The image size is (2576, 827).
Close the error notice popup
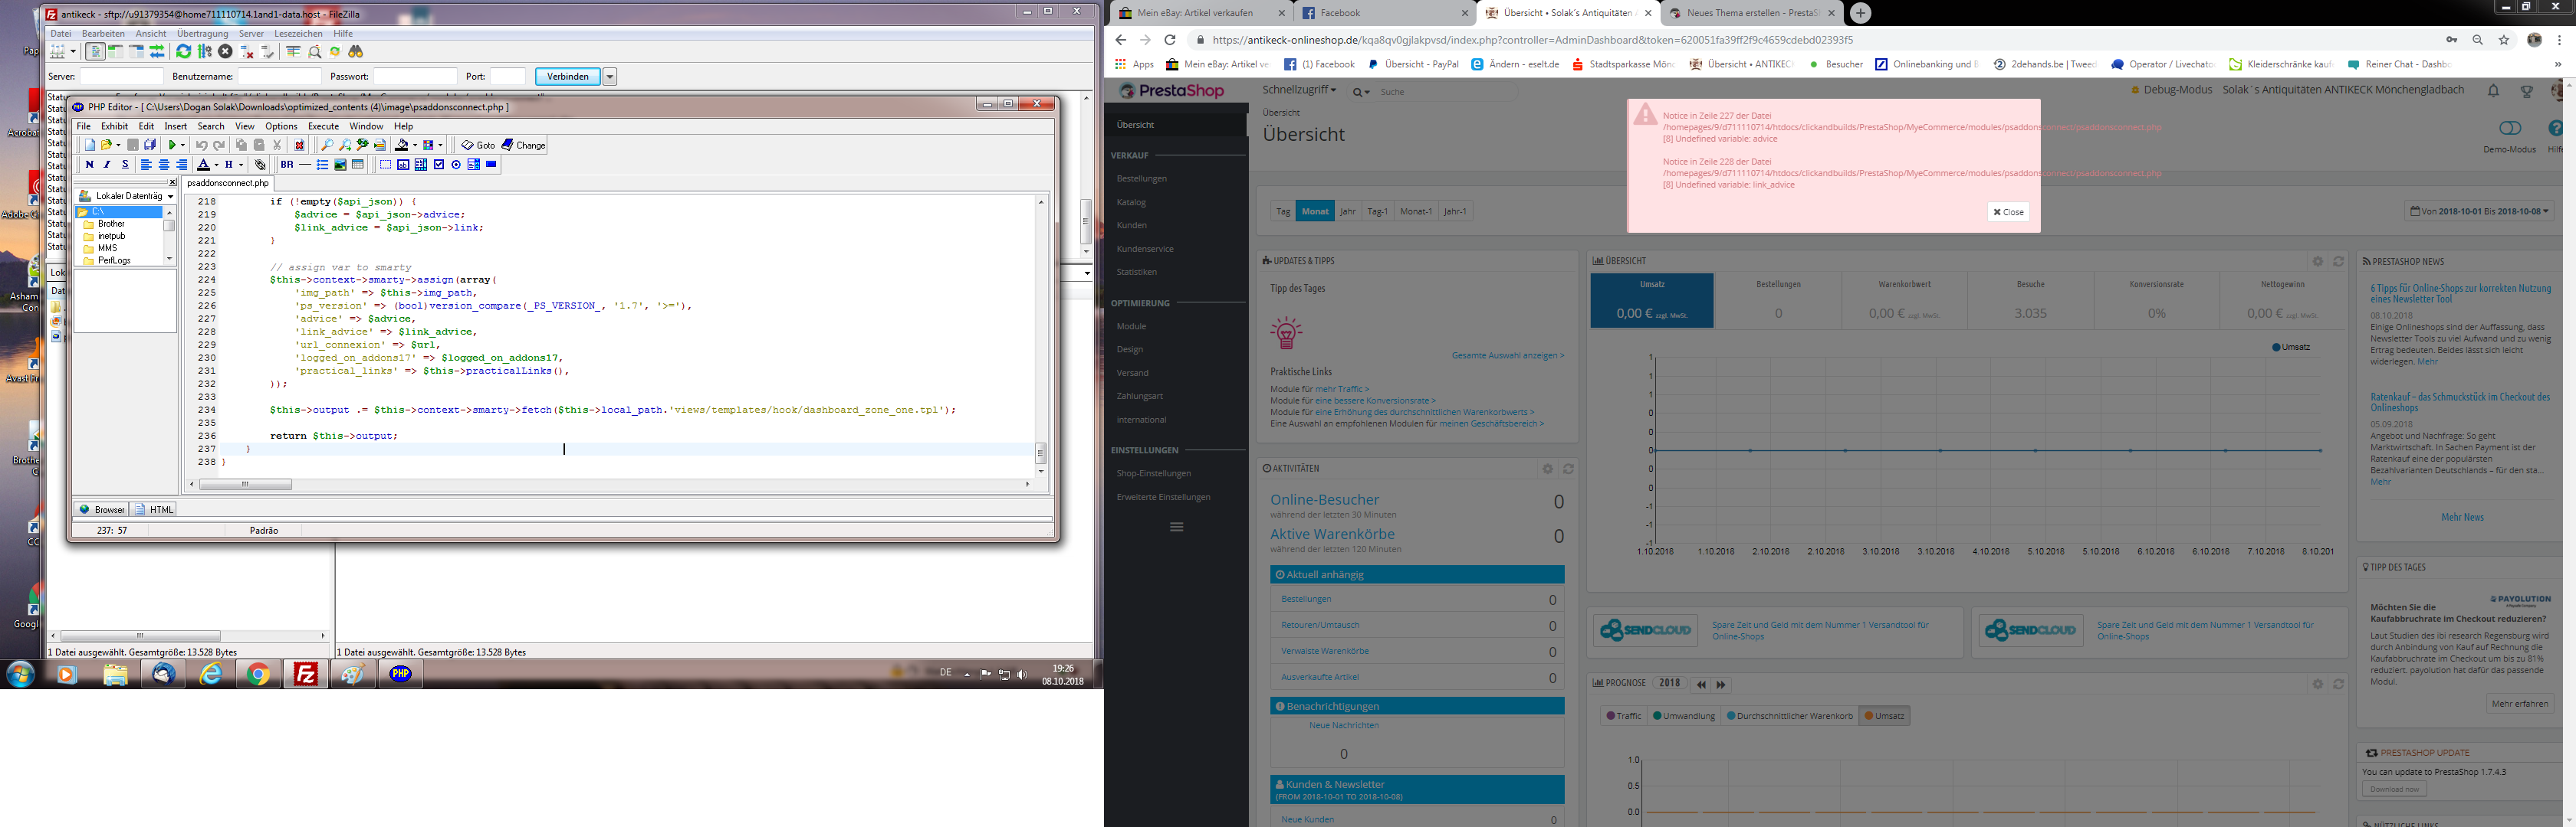point(2007,212)
